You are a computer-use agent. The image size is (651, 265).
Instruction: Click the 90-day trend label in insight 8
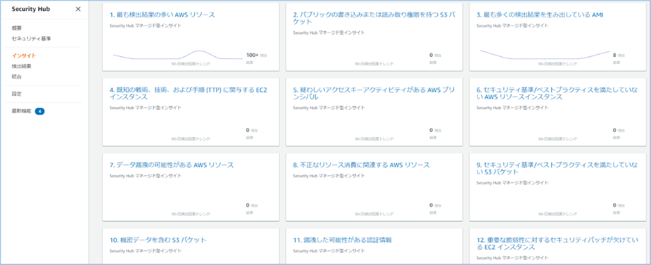(x=374, y=214)
